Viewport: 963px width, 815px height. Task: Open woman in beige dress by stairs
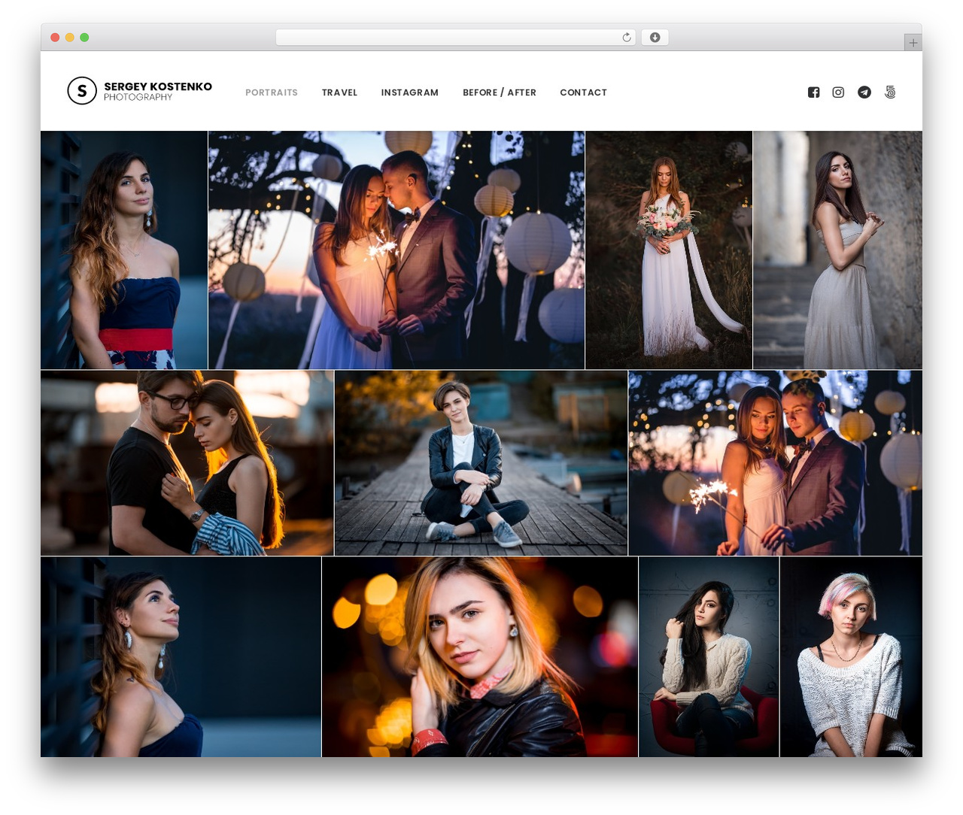[x=837, y=250]
